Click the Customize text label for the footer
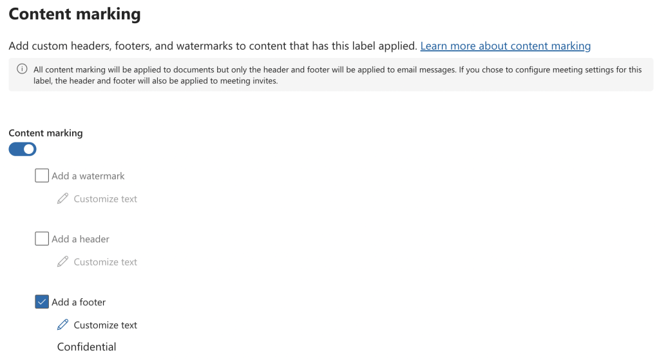 tap(105, 325)
